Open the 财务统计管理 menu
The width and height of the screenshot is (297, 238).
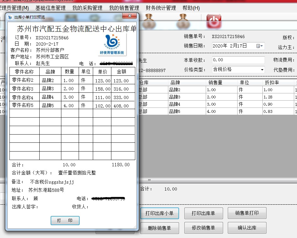tap(161, 8)
